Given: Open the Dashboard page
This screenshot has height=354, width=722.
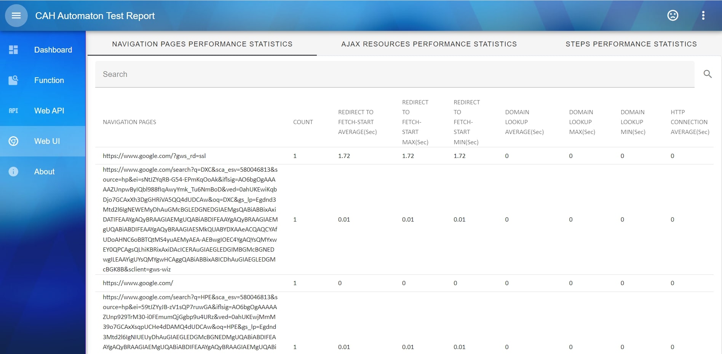Looking at the screenshot, I should tap(53, 49).
